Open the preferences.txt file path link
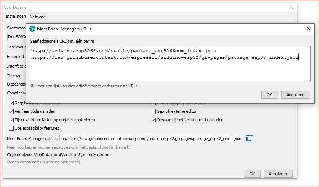This screenshot has width=319, height=187. (58, 155)
